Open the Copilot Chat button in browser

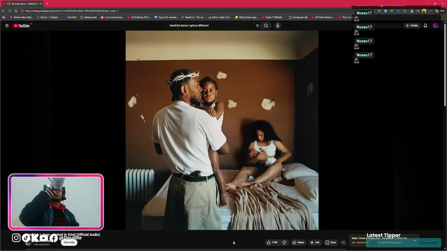click(x=440, y=11)
